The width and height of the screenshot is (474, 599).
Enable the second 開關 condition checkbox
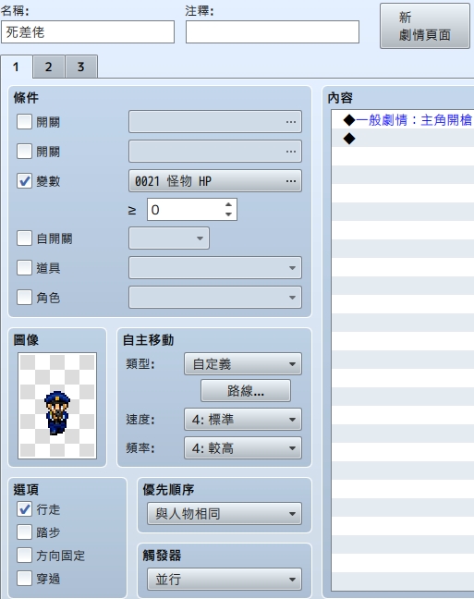coord(24,152)
